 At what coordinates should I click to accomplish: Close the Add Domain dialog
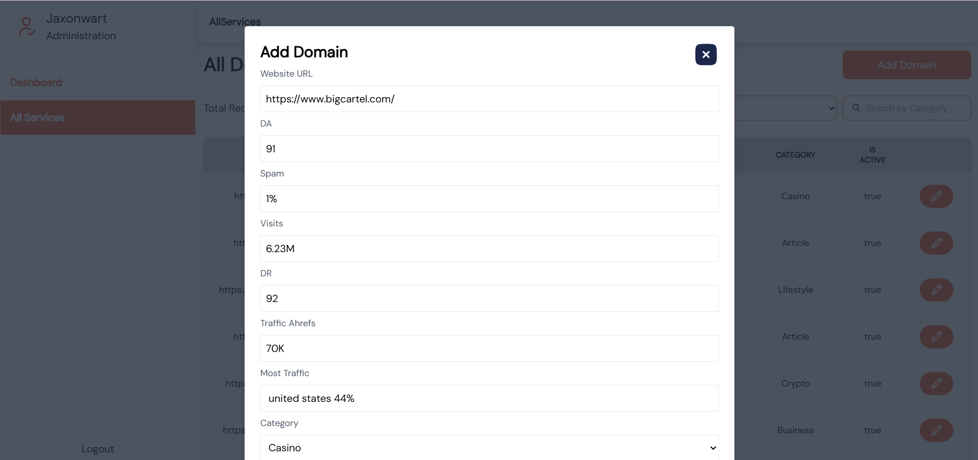(x=706, y=55)
